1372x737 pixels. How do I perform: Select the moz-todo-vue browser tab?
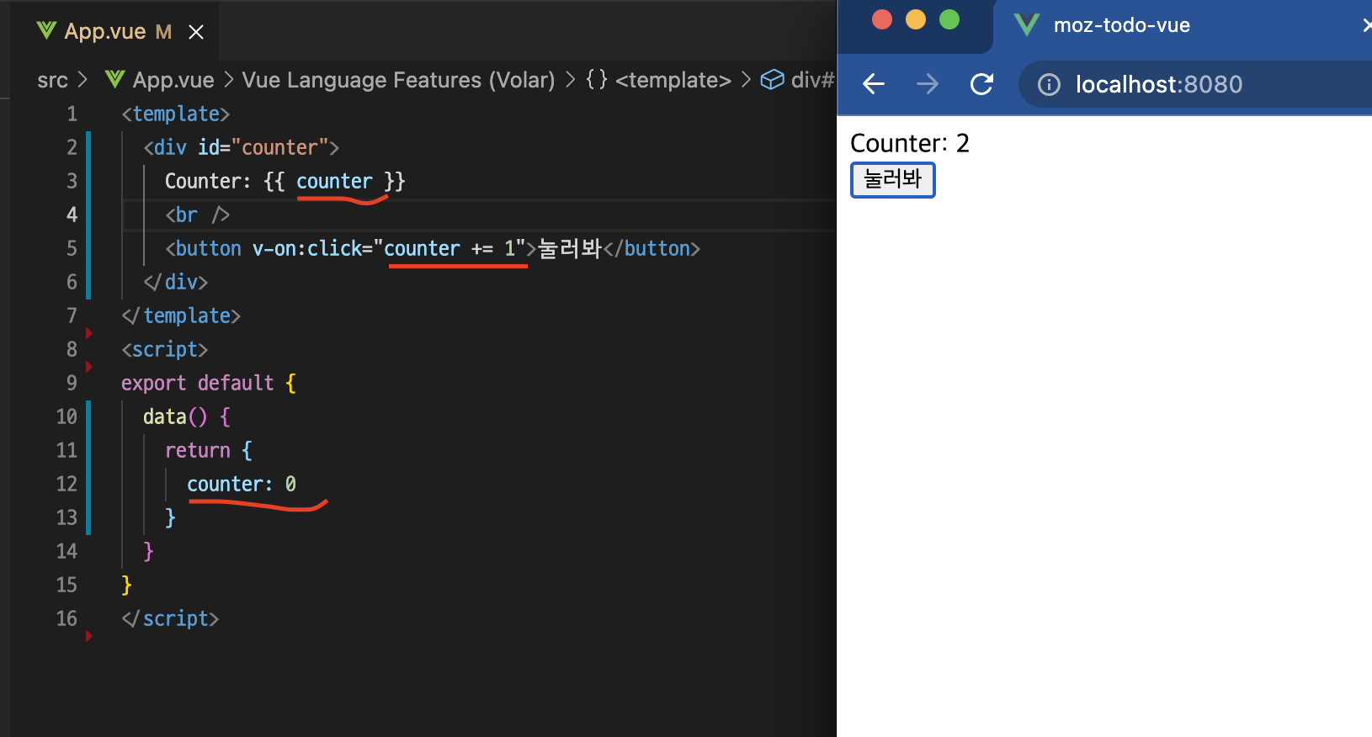point(1183,27)
